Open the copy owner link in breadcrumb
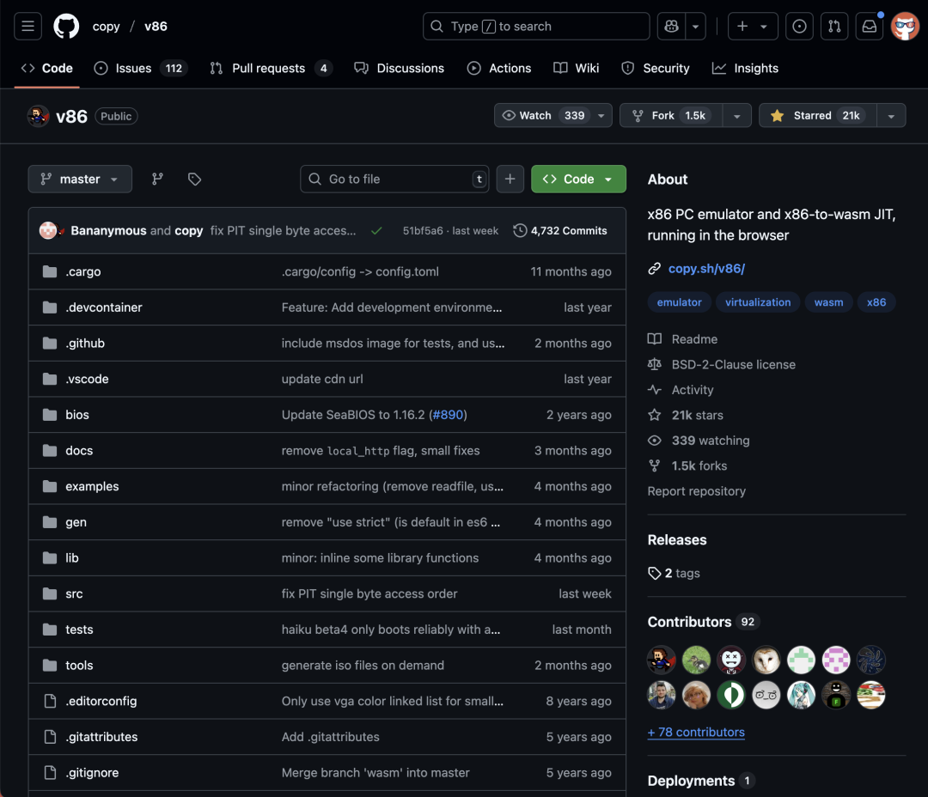 106,26
